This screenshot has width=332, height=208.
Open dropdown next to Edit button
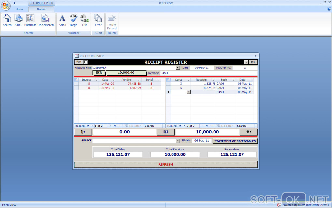pyautogui.click(x=246, y=62)
